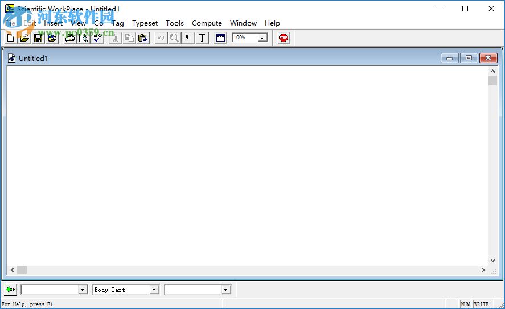Click the NUM status bar indicator
Viewport: 505px width, 309px height.
[465, 304]
